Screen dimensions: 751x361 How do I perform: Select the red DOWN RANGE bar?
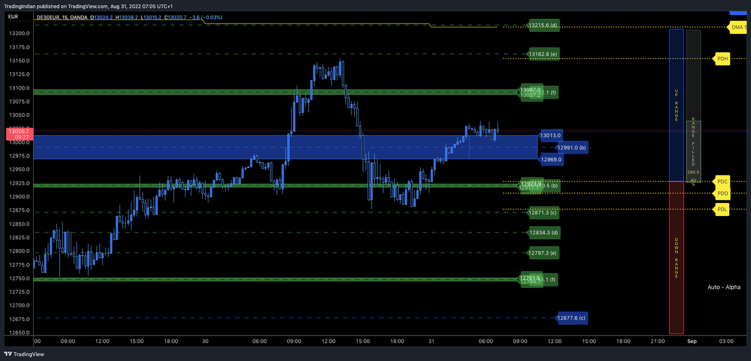point(676,257)
